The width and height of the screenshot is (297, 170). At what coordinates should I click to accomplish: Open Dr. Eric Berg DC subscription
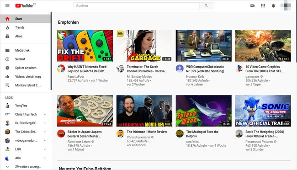pos(26,123)
